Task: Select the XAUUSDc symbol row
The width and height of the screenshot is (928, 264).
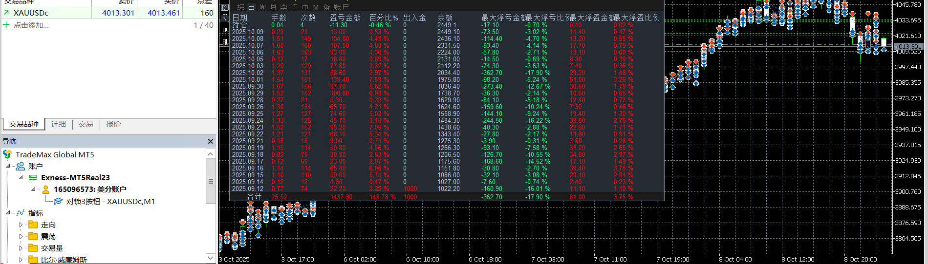Action: tap(108, 13)
